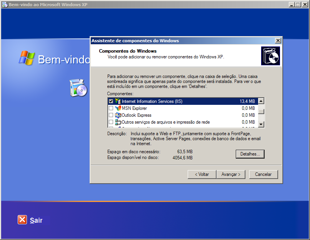The height and width of the screenshot is (240, 310).
Task: Click the wizard box-and-CD icon in the header
Action: [x=270, y=56]
